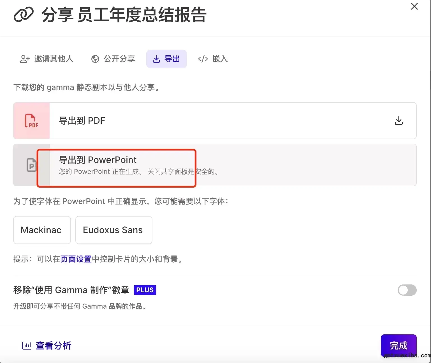The width and height of the screenshot is (431, 363).
Task: Click the 完成 button
Action: click(x=398, y=346)
